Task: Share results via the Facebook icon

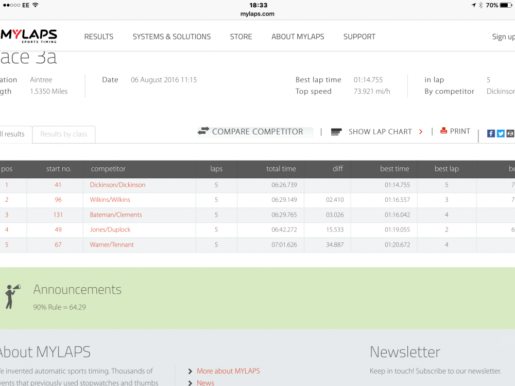Action: tap(491, 133)
